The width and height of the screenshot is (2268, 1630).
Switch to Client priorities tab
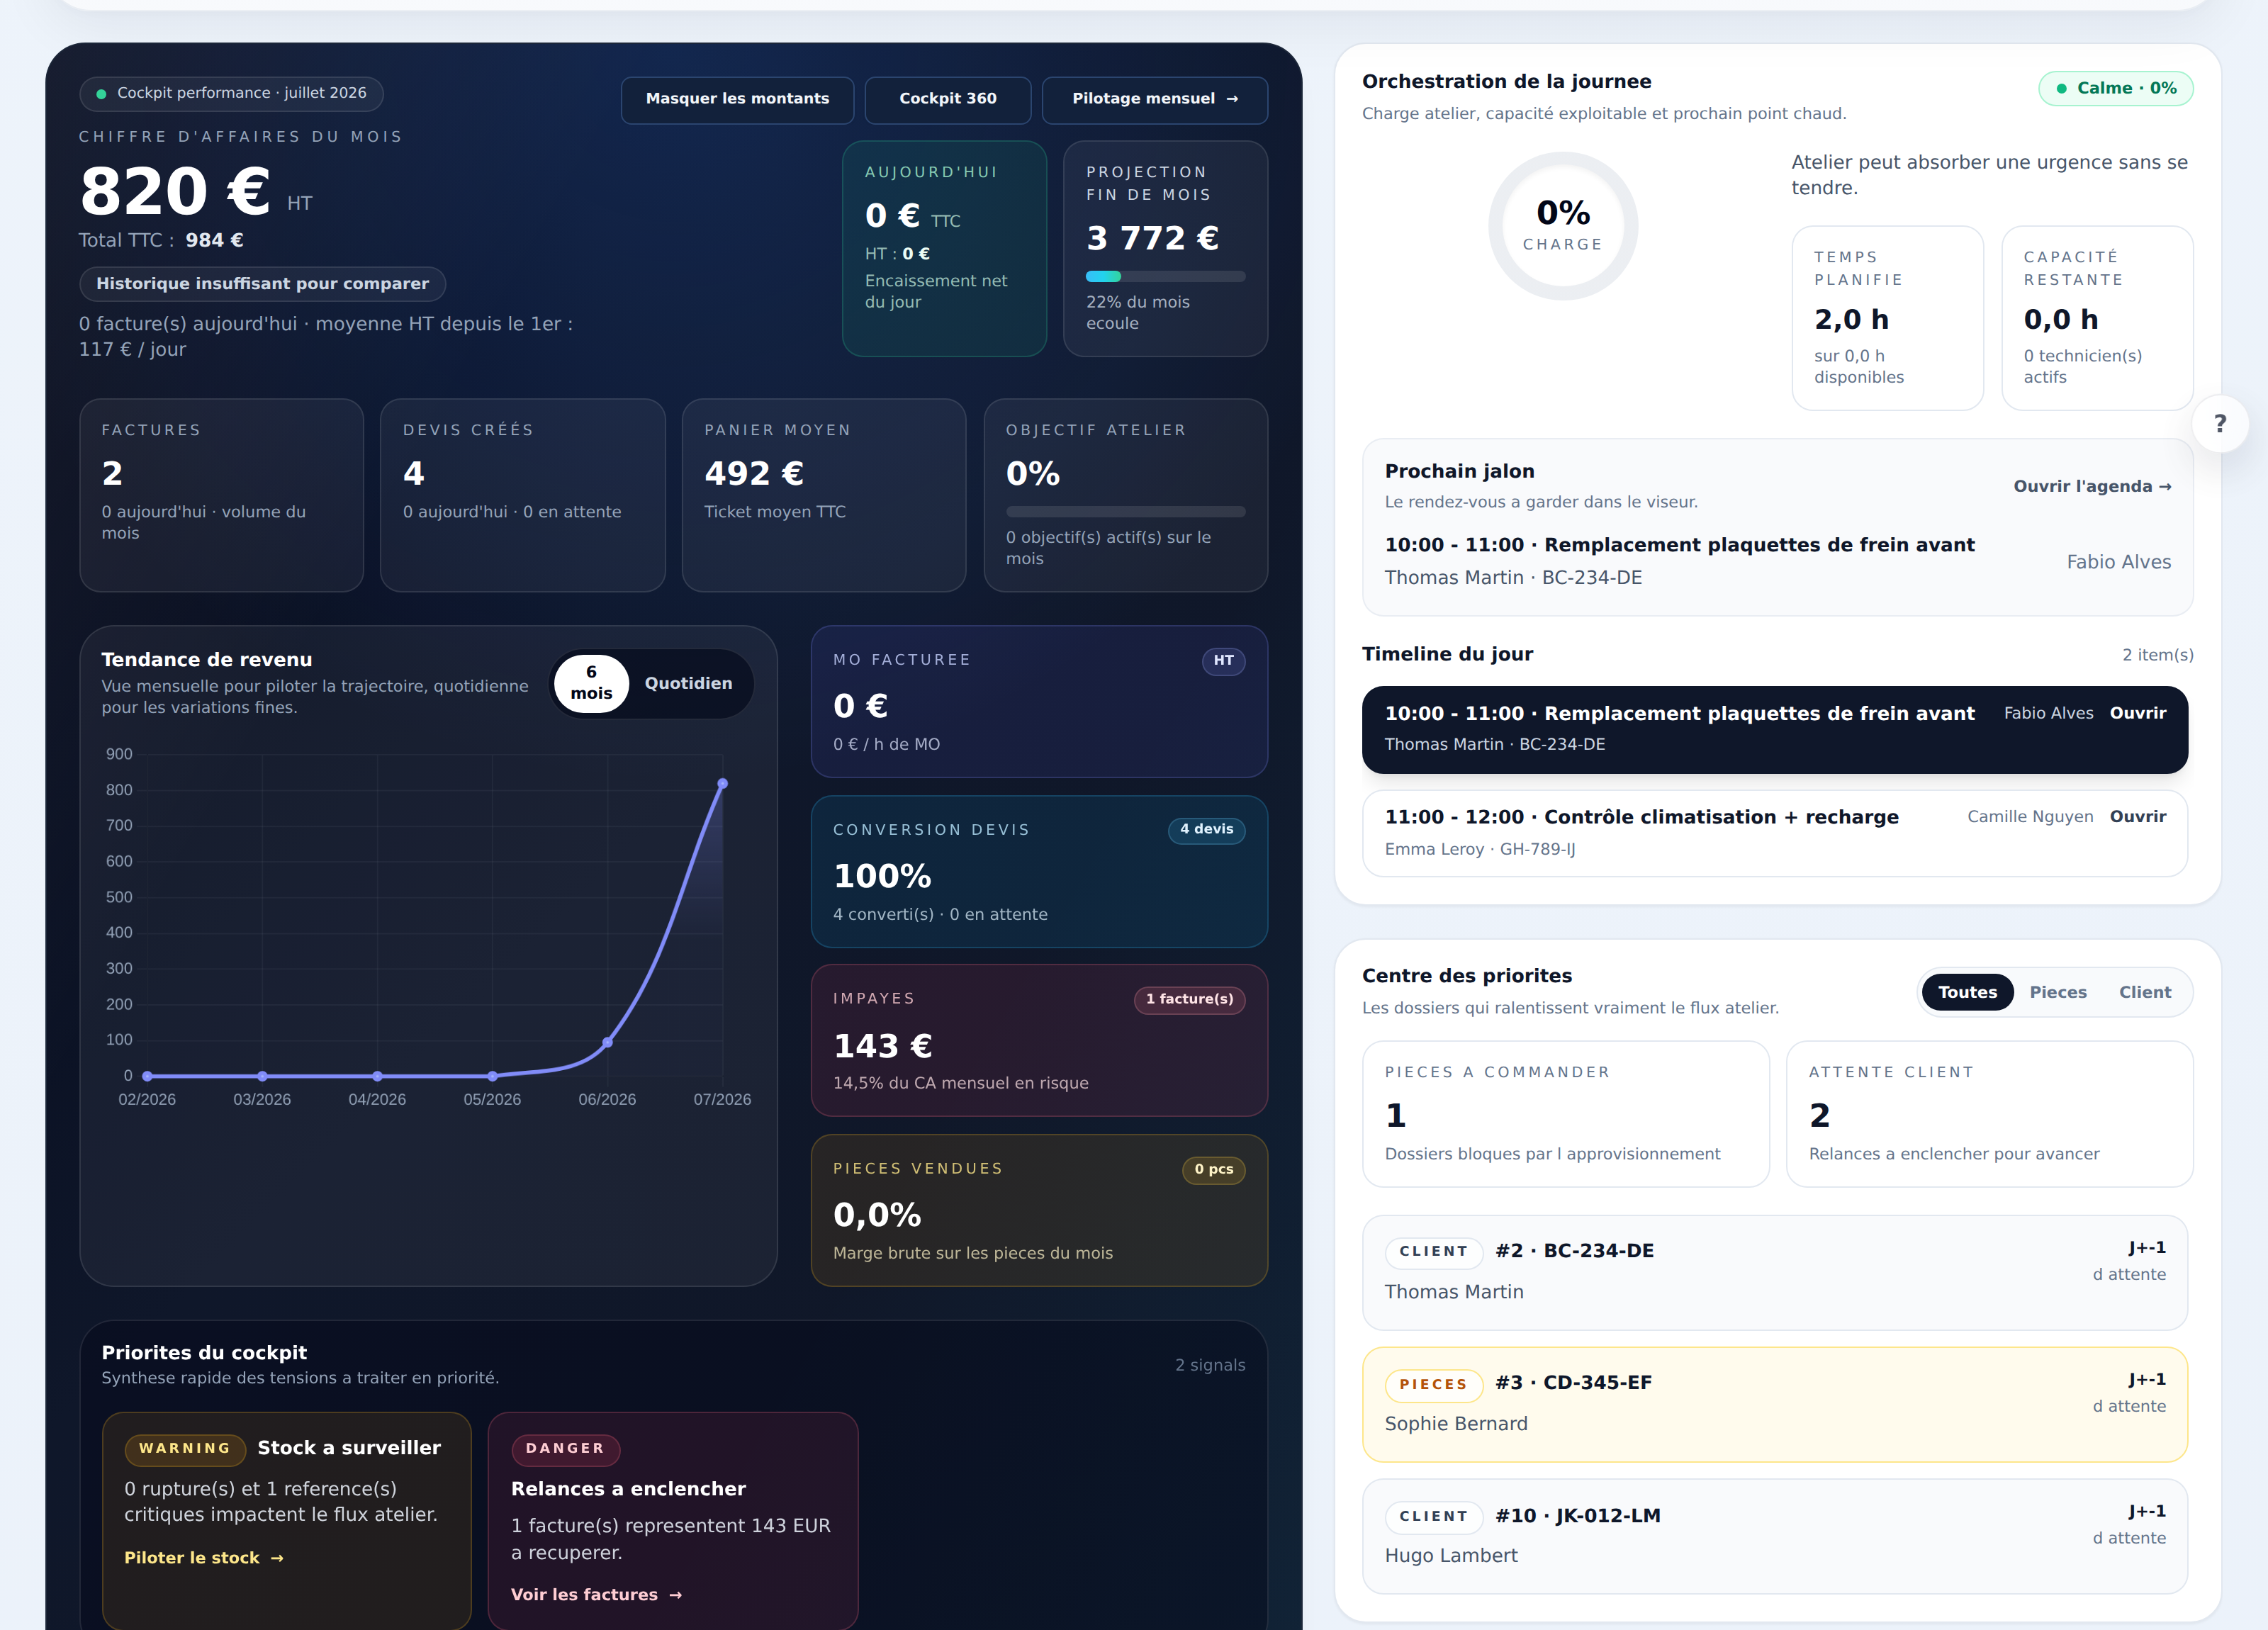tap(2144, 992)
